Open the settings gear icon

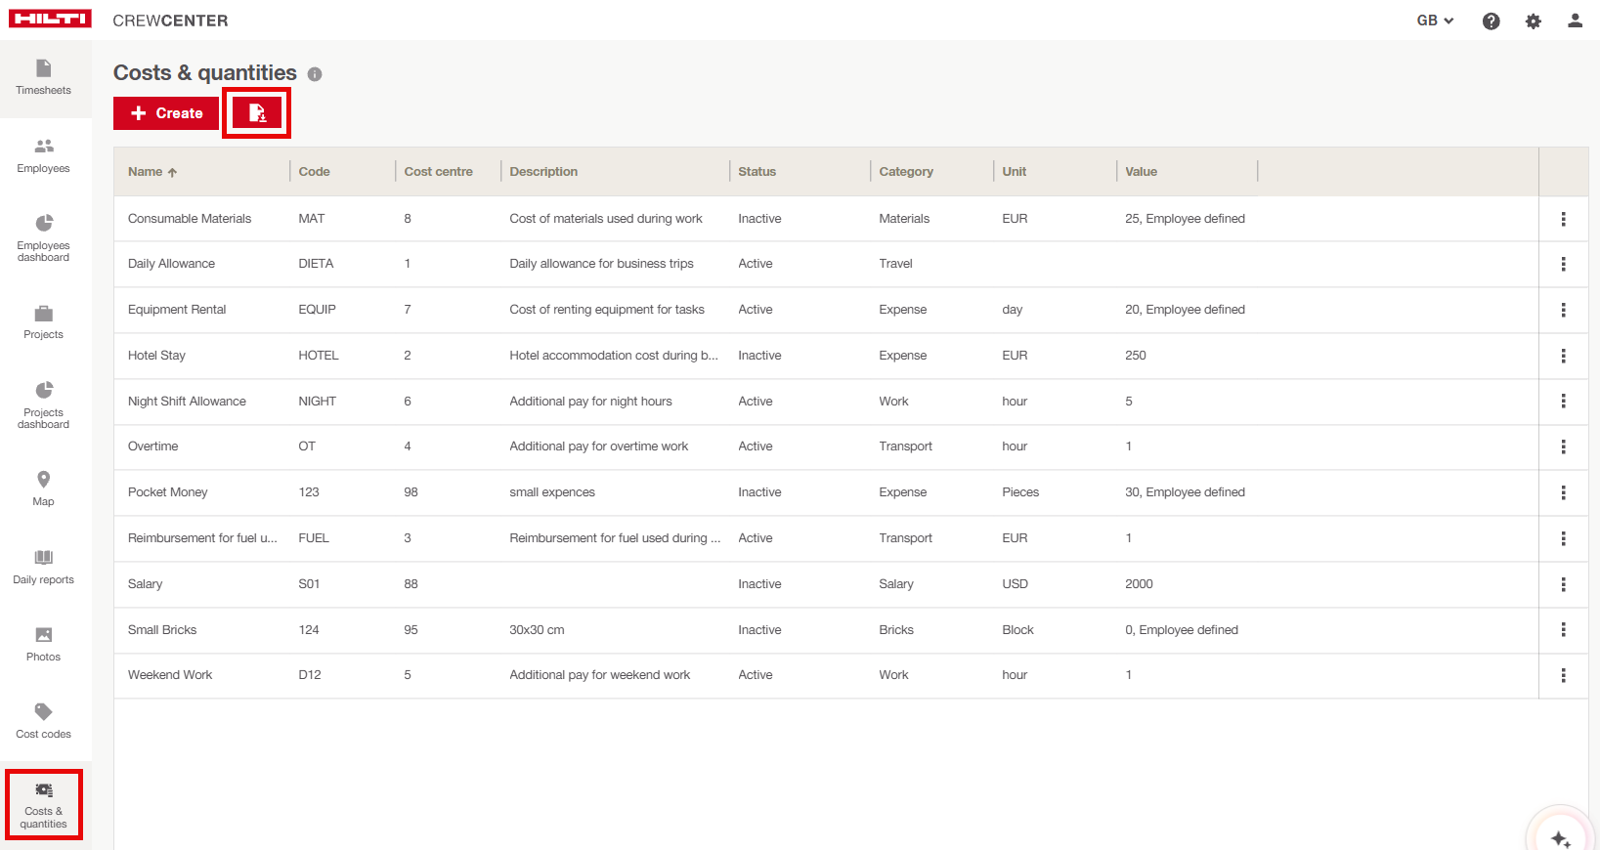[x=1533, y=21]
